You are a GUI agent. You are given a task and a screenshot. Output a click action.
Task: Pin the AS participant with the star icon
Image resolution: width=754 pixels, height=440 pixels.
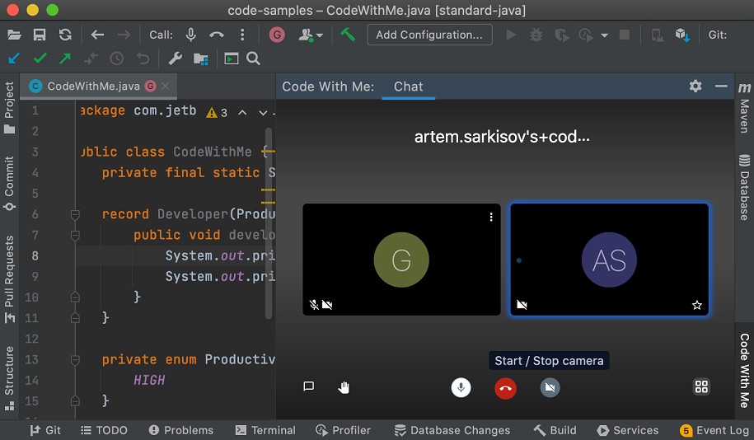click(x=697, y=305)
